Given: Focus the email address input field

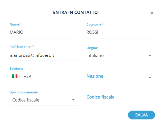Looking at the screenshot, I should click(44, 55).
